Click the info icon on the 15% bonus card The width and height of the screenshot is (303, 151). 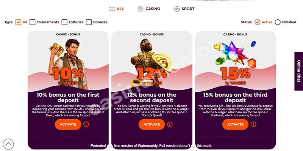click(x=253, y=124)
